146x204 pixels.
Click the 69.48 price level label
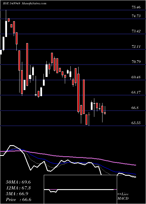point(136,77)
